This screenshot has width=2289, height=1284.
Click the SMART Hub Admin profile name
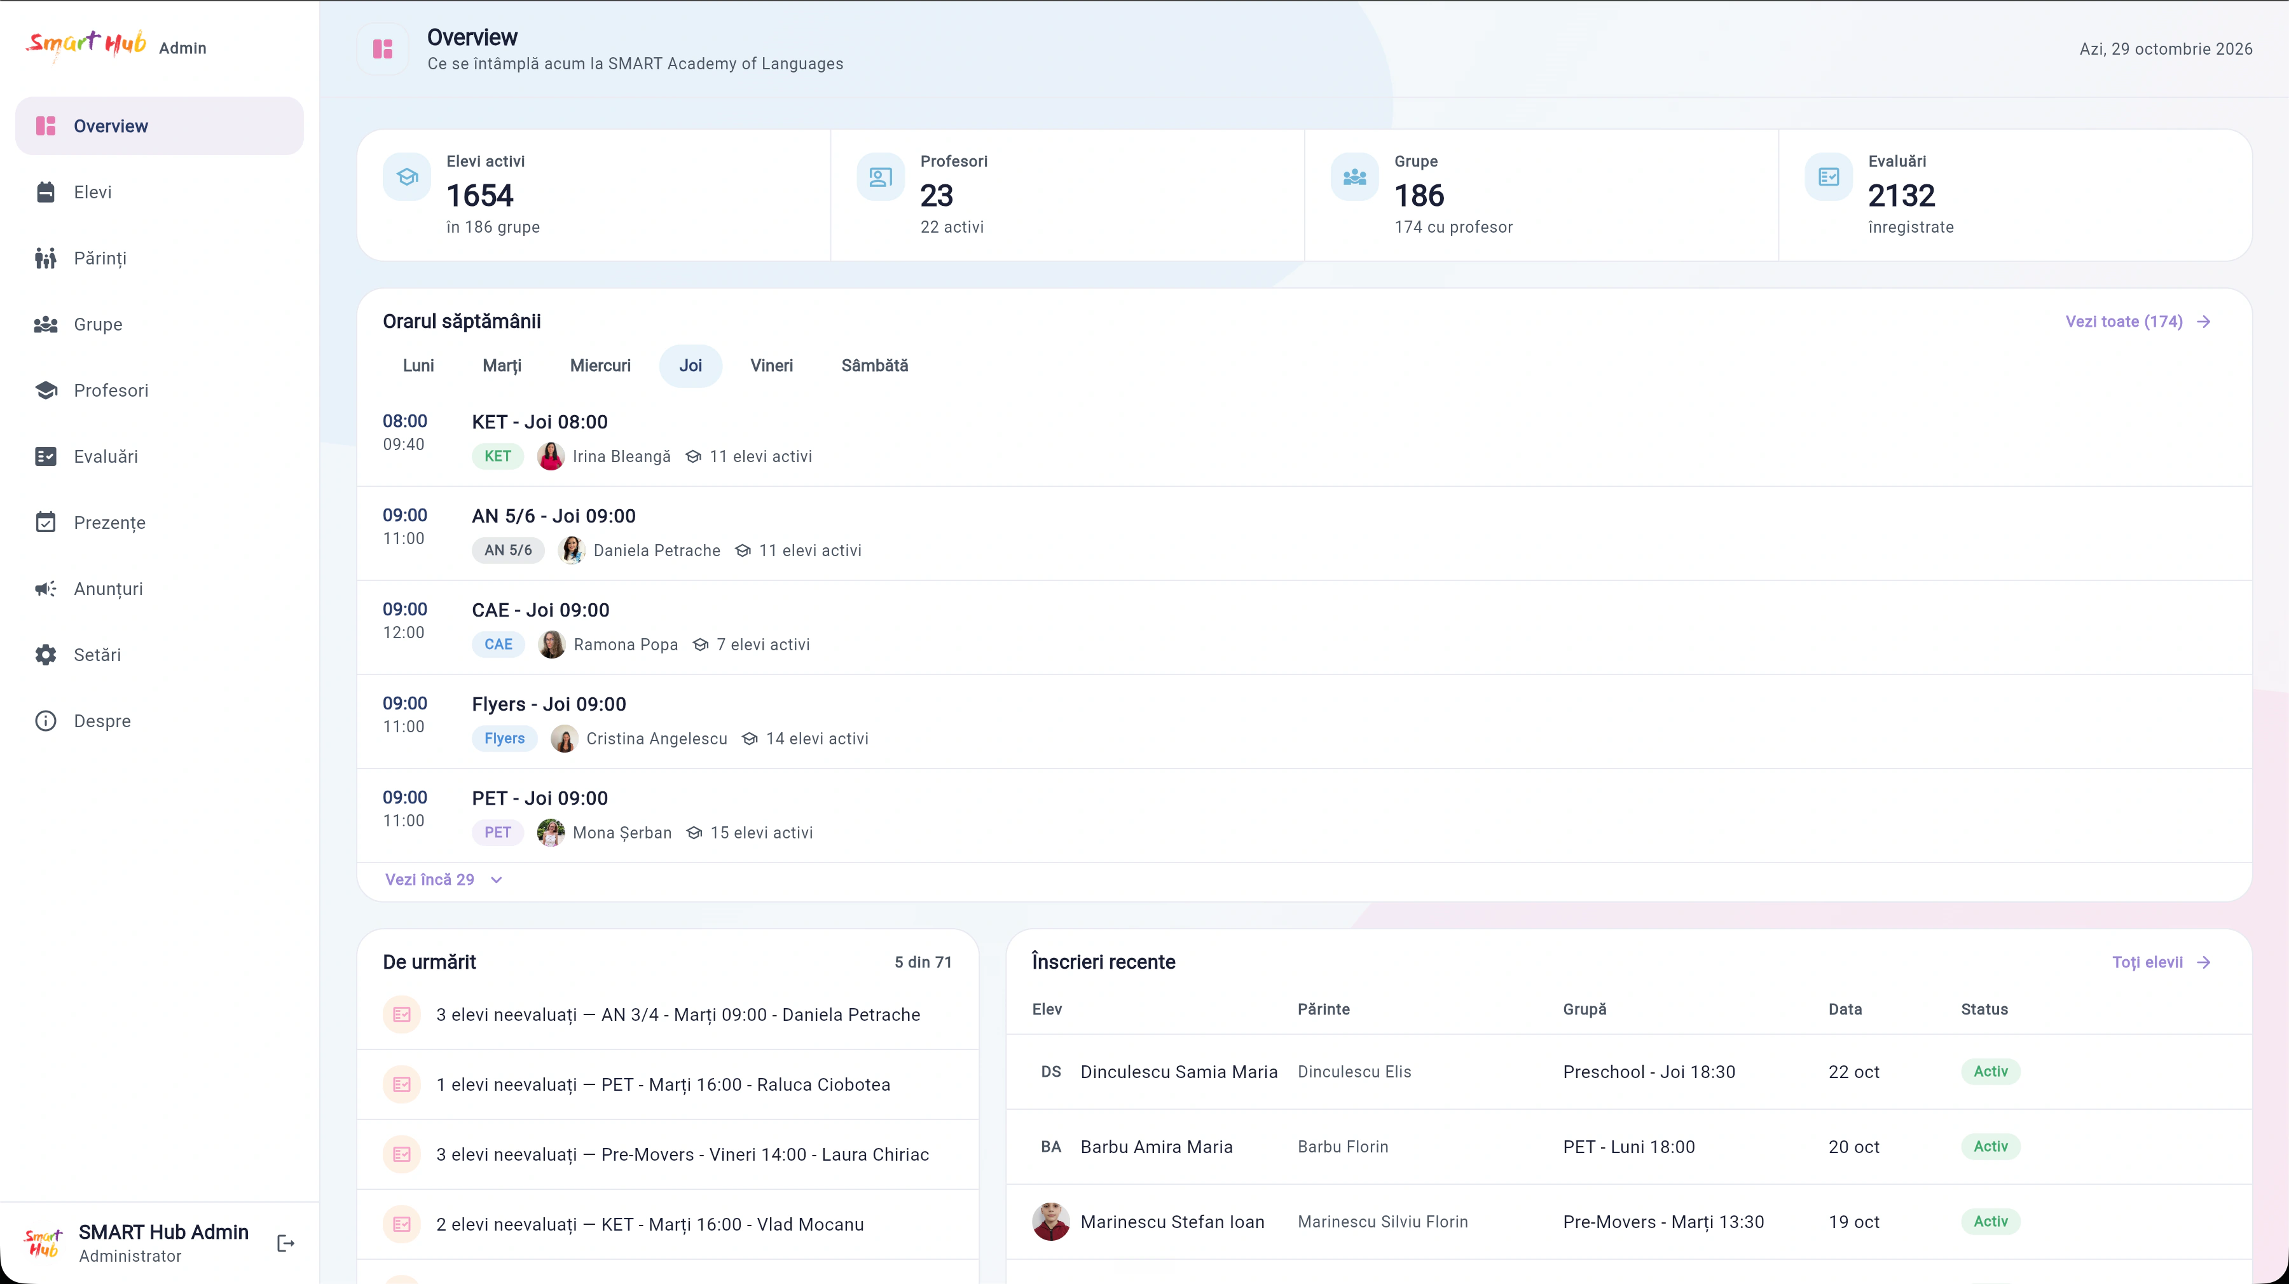click(x=163, y=1233)
